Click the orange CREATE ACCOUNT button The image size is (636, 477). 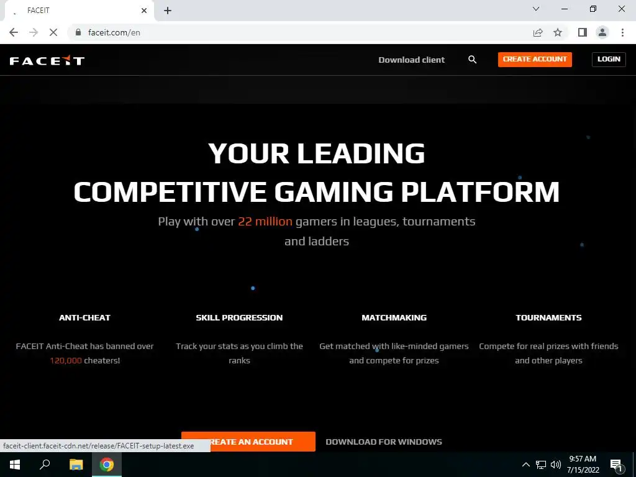[535, 59]
